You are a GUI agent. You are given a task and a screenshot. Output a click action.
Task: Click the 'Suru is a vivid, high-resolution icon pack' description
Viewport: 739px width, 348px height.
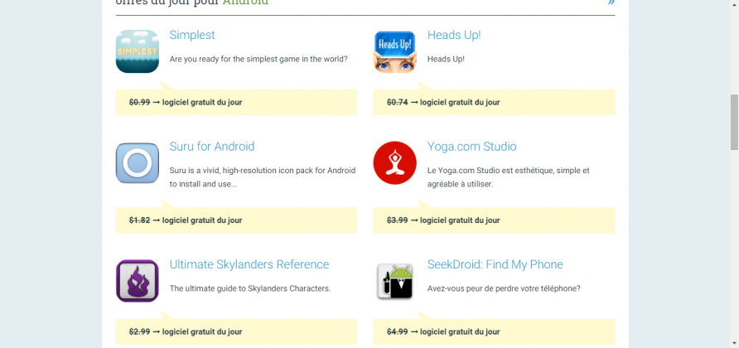[263, 177]
